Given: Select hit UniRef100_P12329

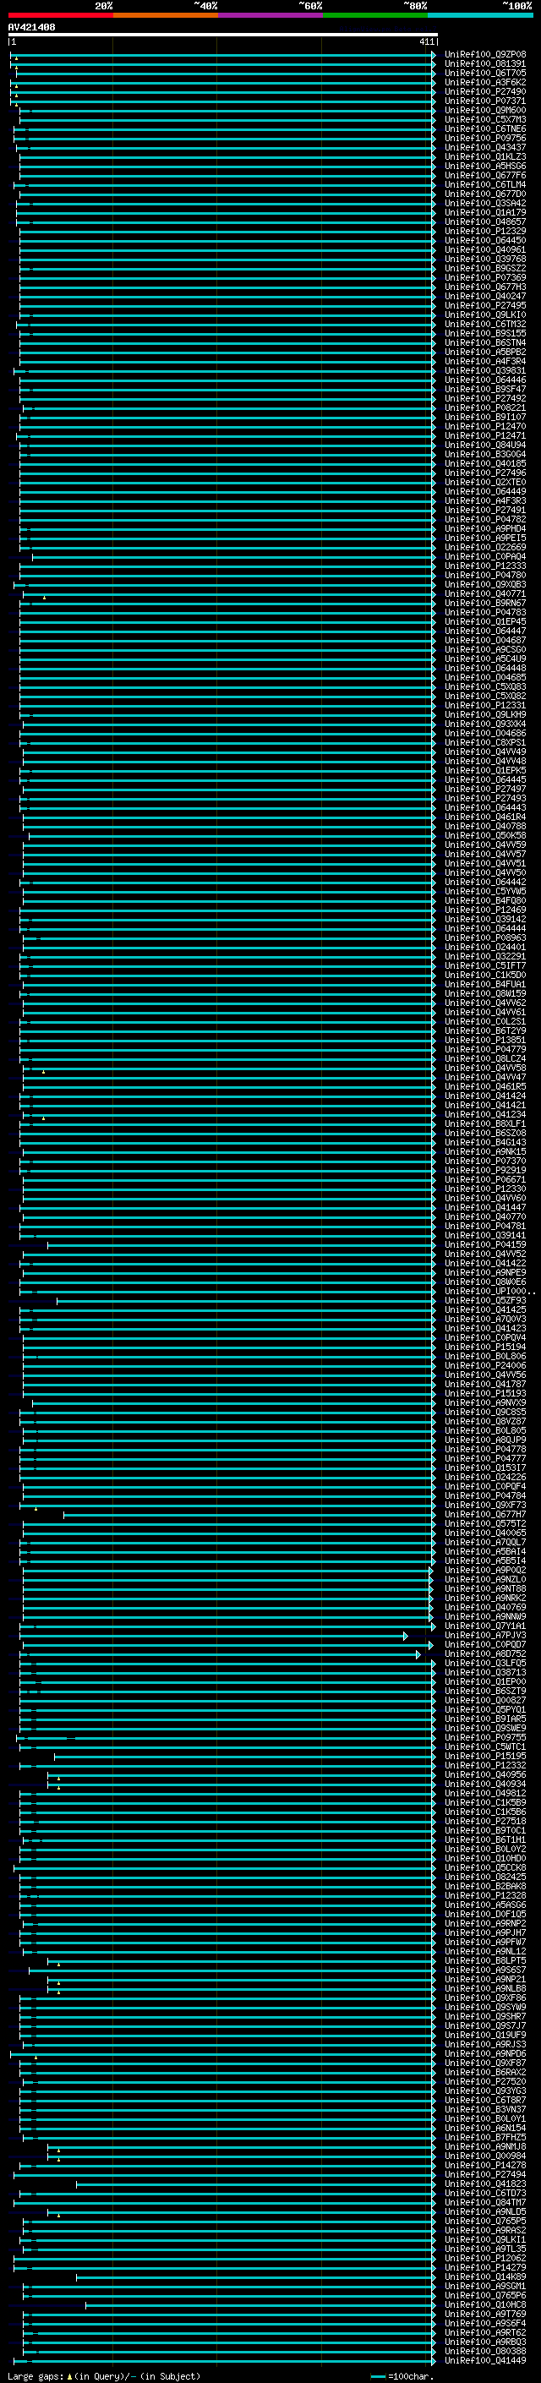Looking at the screenshot, I should pos(484,232).
